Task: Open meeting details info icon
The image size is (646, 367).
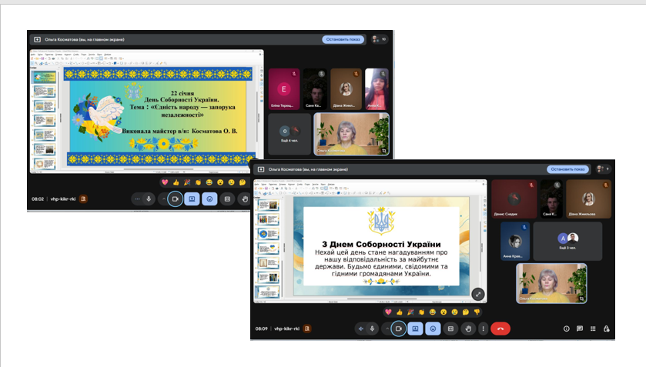Action: pyautogui.click(x=567, y=329)
